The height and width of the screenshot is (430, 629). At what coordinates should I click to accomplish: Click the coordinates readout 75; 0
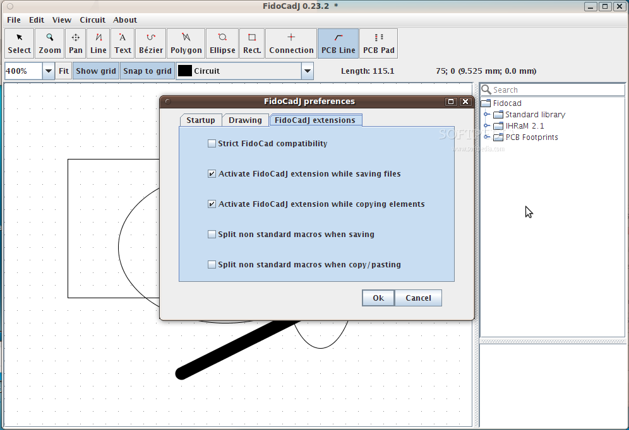pyautogui.click(x=486, y=71)
